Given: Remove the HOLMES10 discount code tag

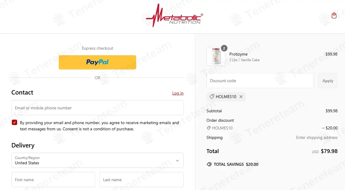Looking at the screenshot, I should tap(241, 97).
